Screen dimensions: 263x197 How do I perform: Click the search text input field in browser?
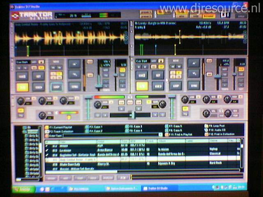point(111,135)
